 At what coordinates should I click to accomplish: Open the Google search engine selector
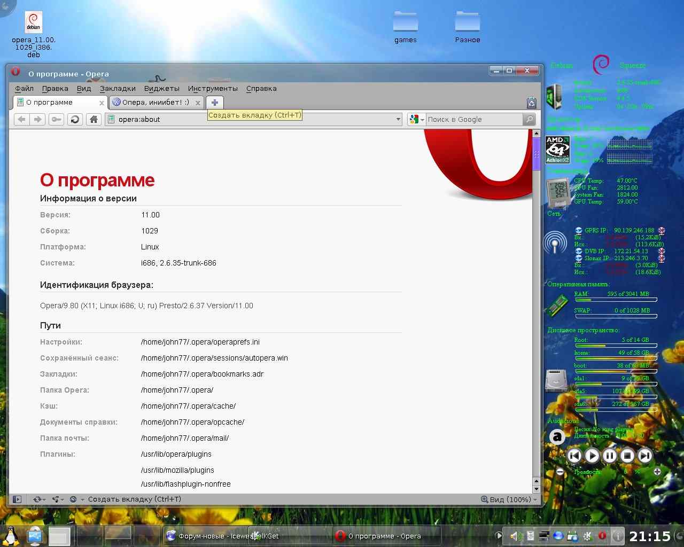click(416, 120)
